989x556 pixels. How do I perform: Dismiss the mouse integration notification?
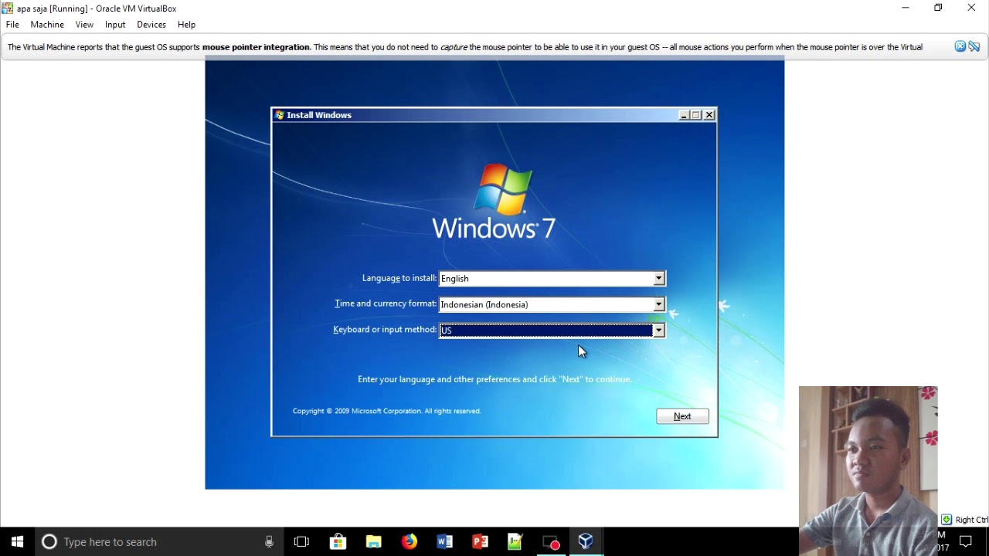click(x=960, y=46)
